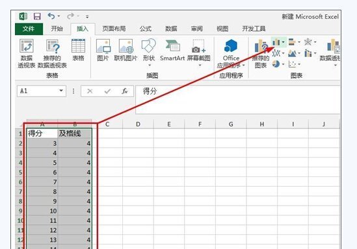Open the 数据 (Data) tab

171,29
